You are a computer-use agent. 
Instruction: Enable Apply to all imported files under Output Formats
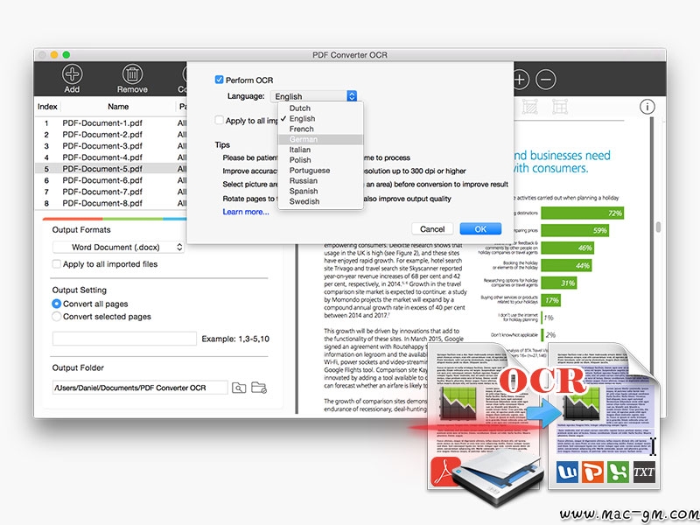coord(57,264)
